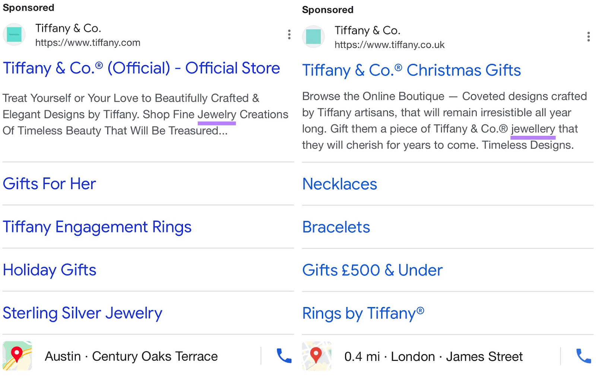Screen dimensions: 596x384
Task: Click the Sterling Silver Jewelry sitelink
Action: (82, 313)
